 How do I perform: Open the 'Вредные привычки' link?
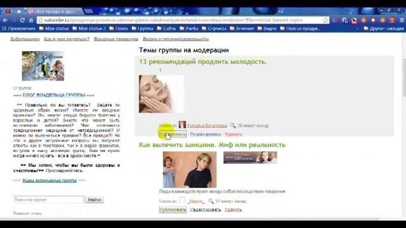pos(116,39)
